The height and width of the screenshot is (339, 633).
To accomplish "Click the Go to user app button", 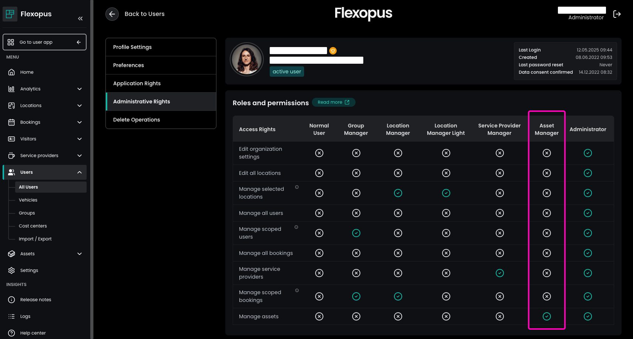I will 44,42.
